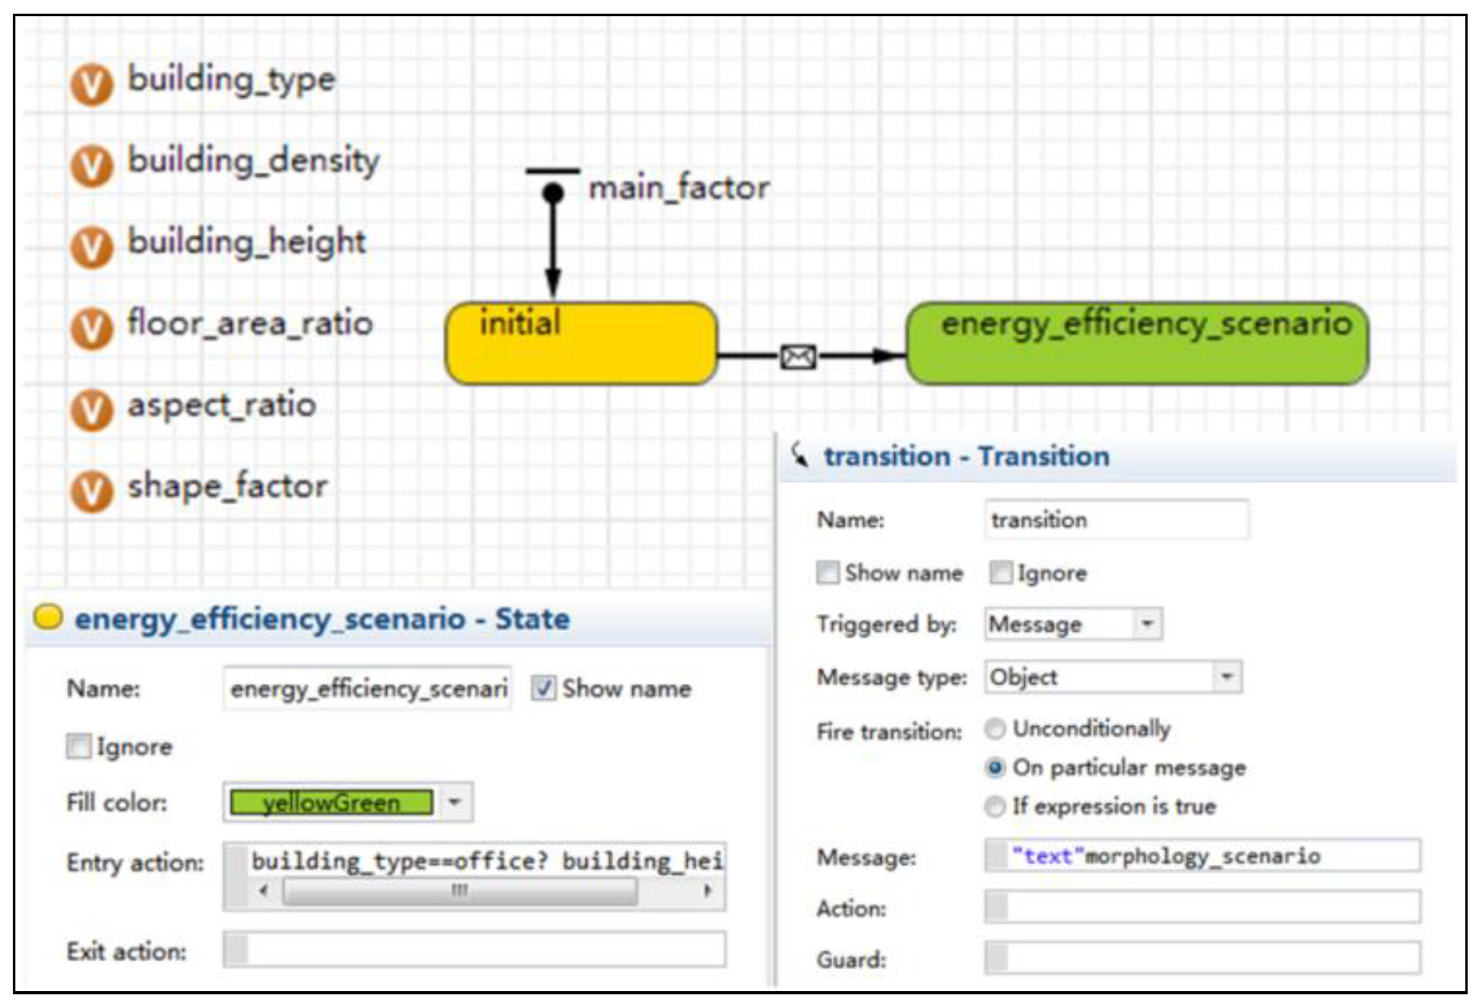Click the floor_area_ratio variable icon
1479x1008 pixels.
pos(91,329)
